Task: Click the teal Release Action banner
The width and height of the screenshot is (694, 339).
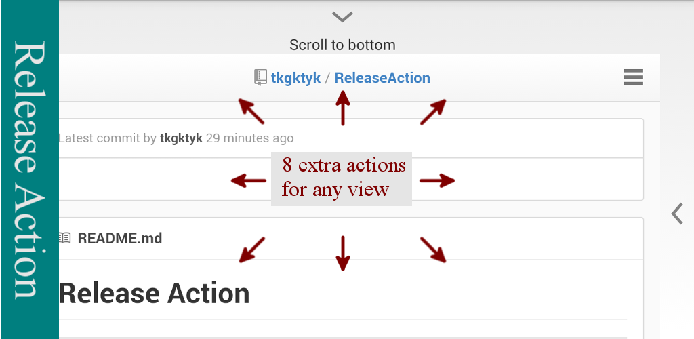Action: [x=29, y=169]
